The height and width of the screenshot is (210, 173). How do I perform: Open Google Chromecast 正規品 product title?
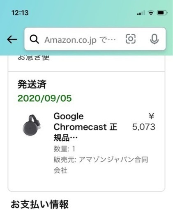tap(85, 127)
